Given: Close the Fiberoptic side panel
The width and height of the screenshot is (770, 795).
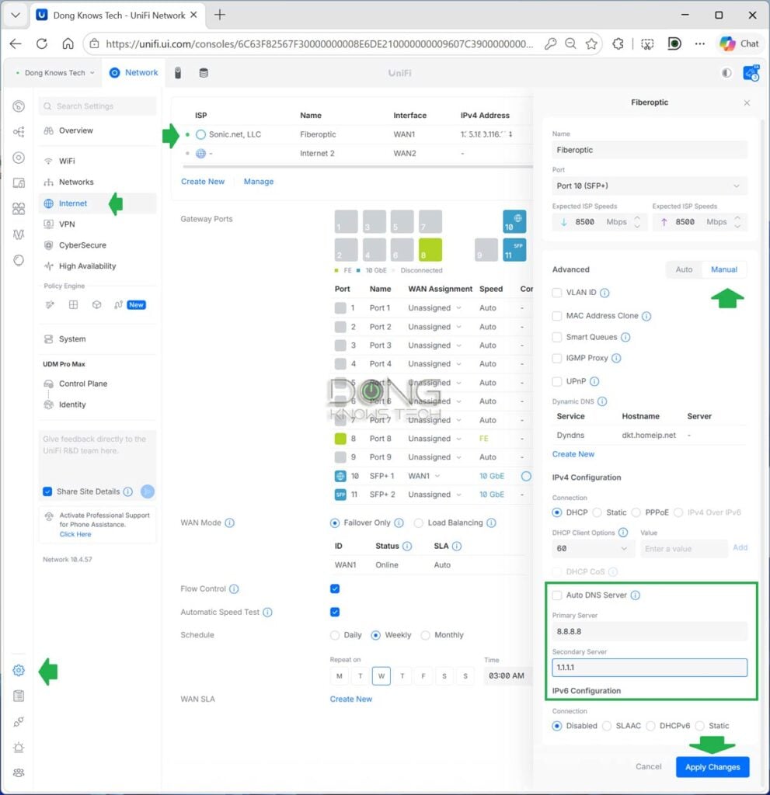Looking at the screenshot, I should click(x=747, y=103).
